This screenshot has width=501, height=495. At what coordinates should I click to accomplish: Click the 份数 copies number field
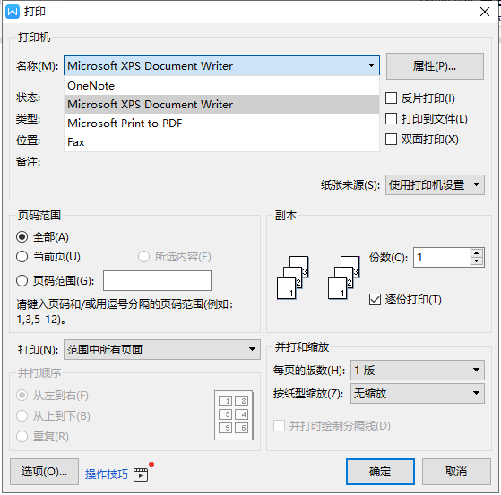pyautogui.click(x=442, y=258)
